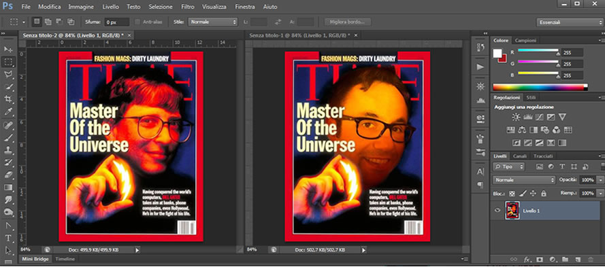Select the Quick Selection tool
The image size is (605, 267).
(8, 87)
